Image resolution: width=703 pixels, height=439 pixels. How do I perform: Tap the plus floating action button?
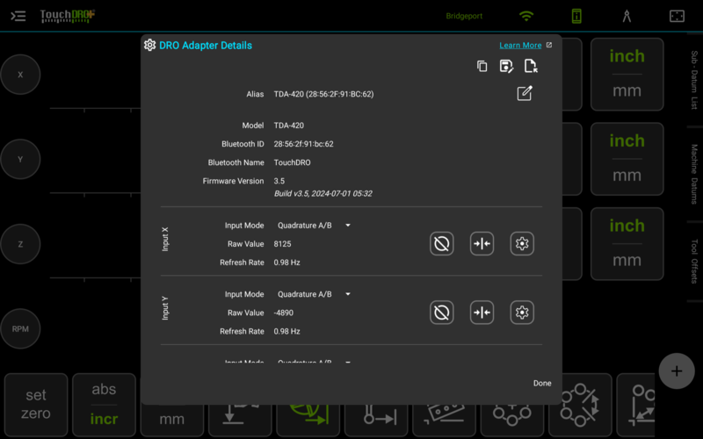pos(677,371)
